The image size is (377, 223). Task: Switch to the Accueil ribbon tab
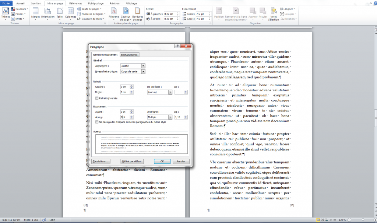click(21, 3)
